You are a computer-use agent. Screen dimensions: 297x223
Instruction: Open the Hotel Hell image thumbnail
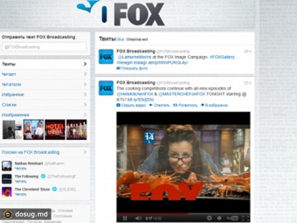(x=55, y=130)
